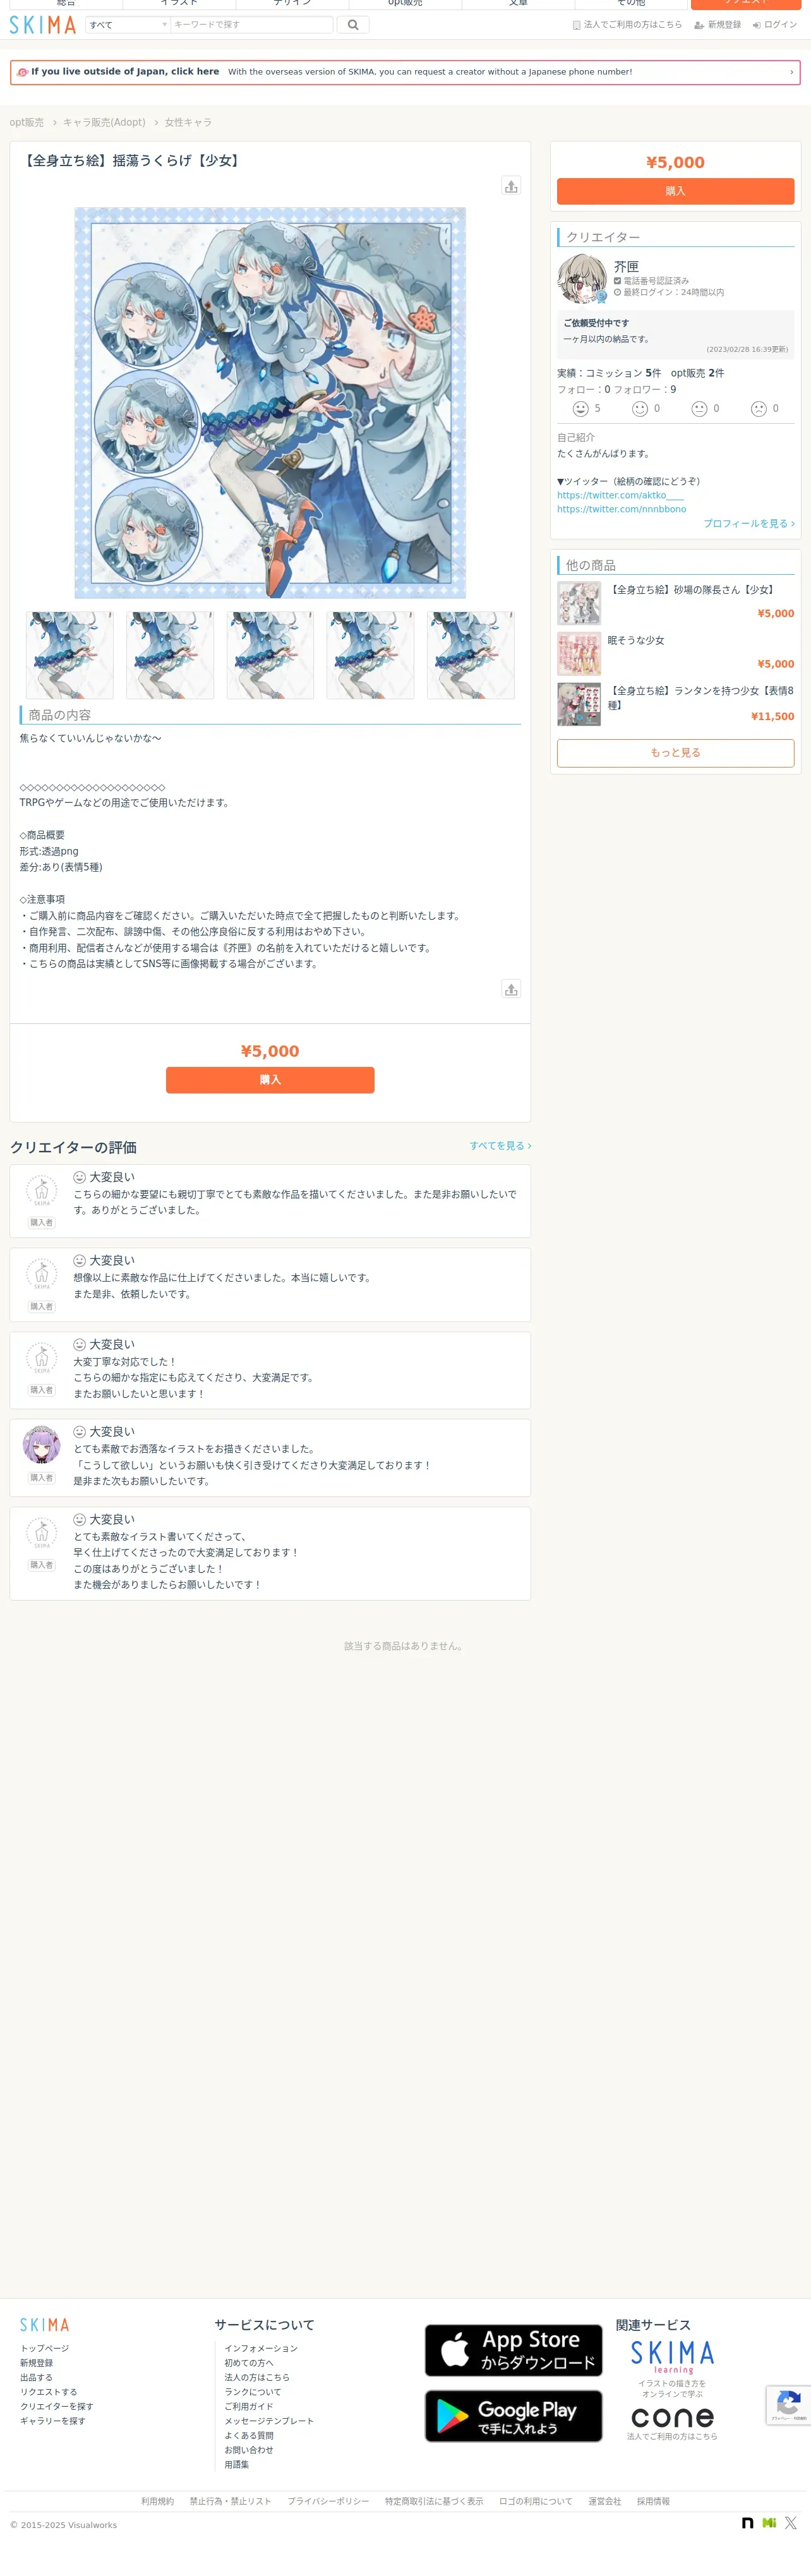Click the SKIMA logo in the header
The width and height of the screenshot is (811, 2576).
[43, 25]
